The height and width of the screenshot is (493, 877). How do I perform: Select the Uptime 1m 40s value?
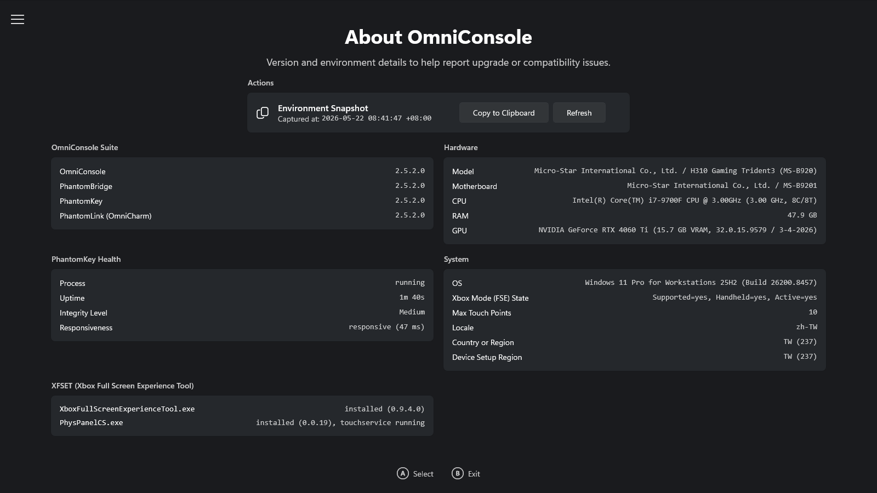pyautogui.click(x=412, y=297)
